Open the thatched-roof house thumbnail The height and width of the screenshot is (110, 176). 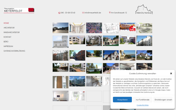pyautogui.click(x=144, y=55)
